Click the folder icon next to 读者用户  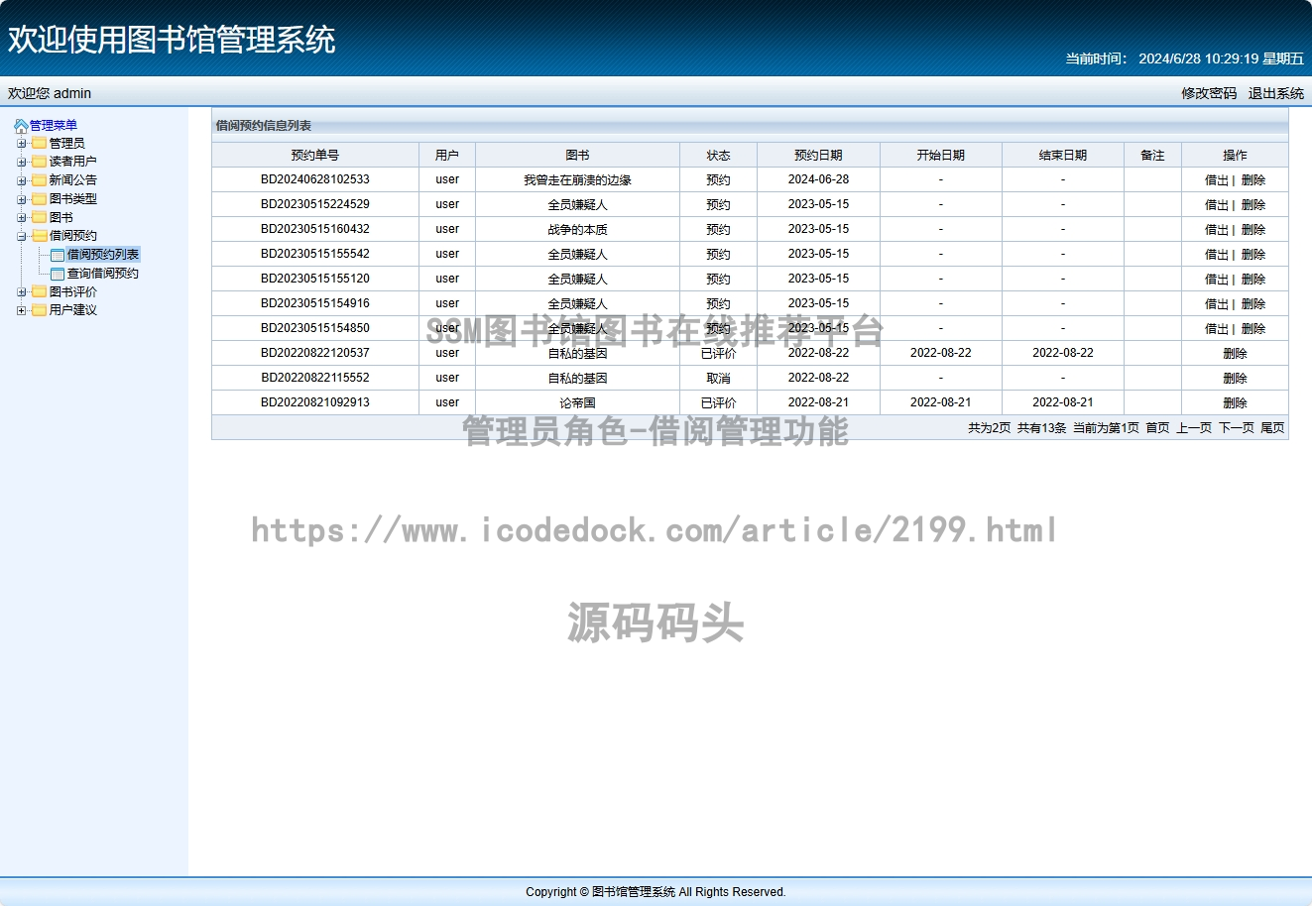(39, 162)
